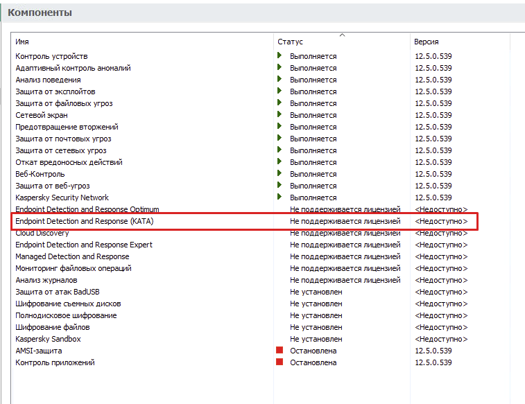
Task: Click the green running icon for Защита от почтовых угроз
Action: [x=279, y=138]
